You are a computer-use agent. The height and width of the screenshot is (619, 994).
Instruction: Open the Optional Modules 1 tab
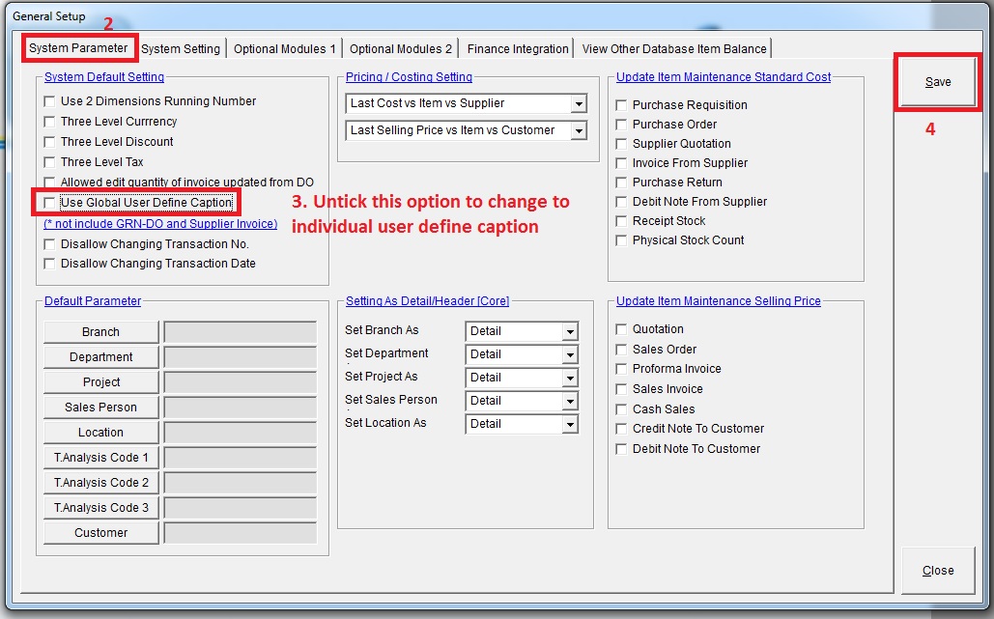[x=285, y=48]
